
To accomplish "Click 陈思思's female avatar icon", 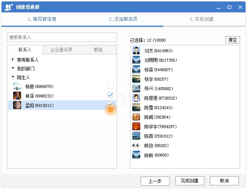I will pyautogui.click(x=136, y=98).
